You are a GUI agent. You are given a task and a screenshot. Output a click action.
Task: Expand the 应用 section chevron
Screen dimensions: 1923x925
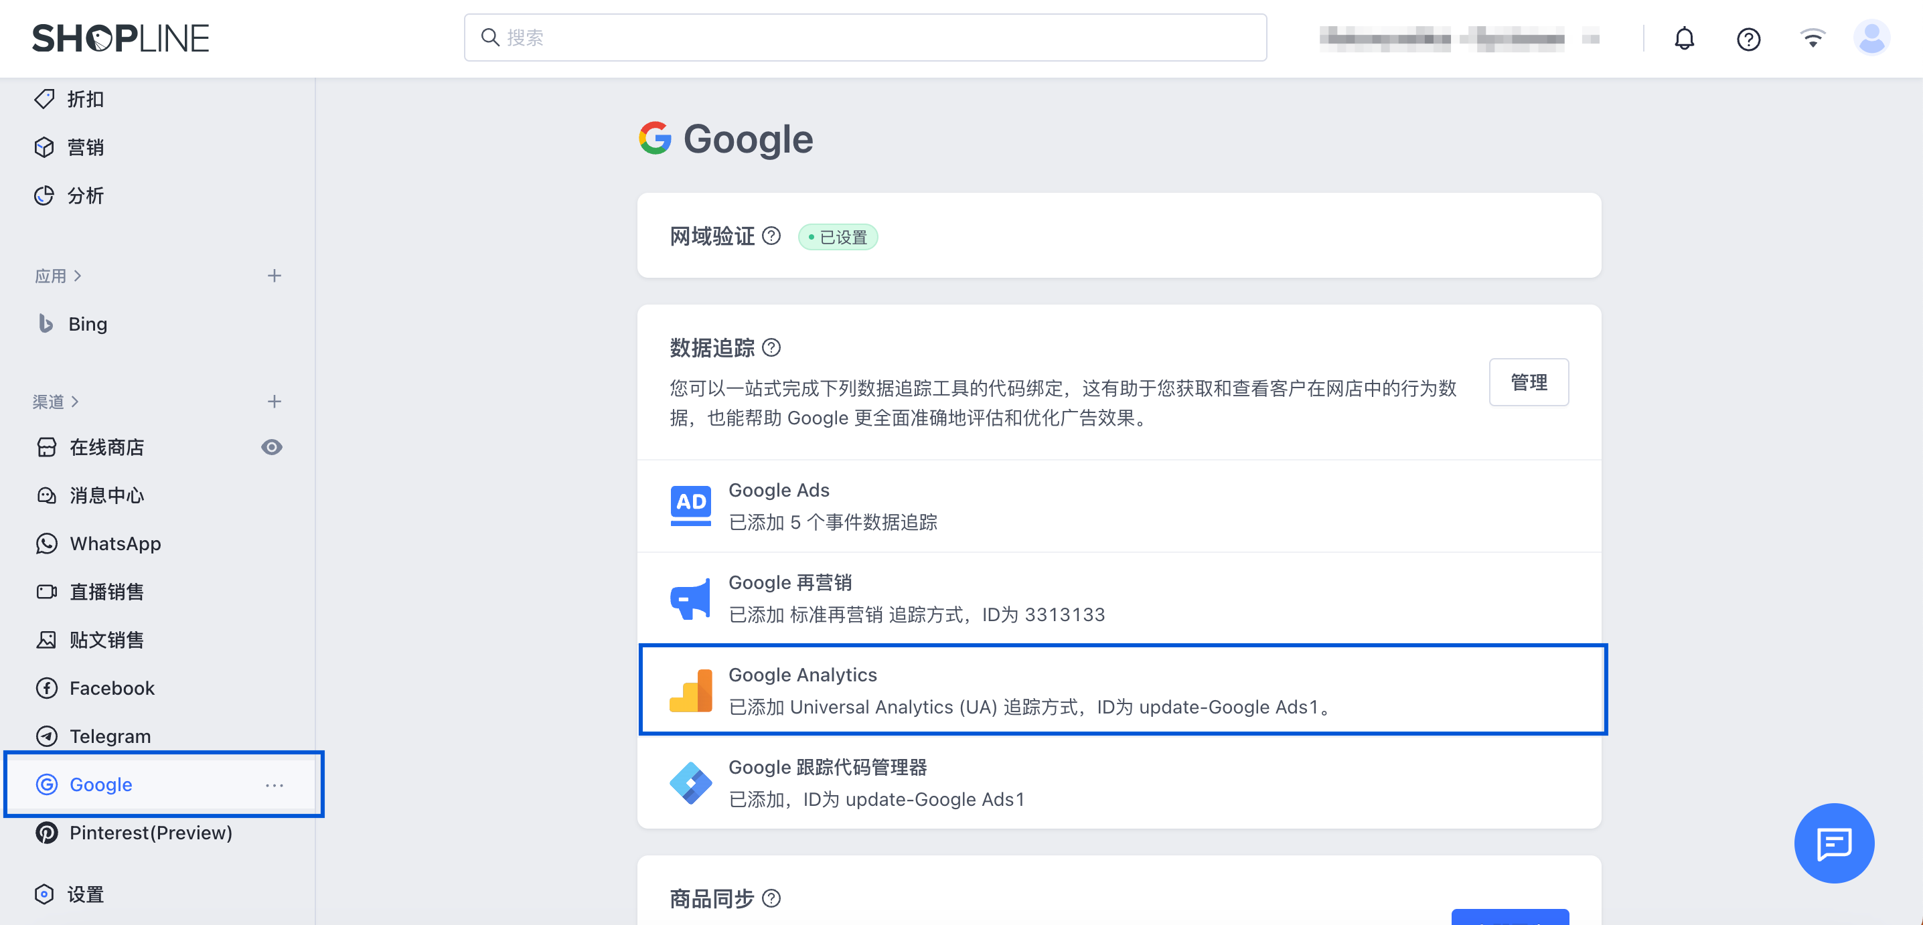[x=78, y=276]
